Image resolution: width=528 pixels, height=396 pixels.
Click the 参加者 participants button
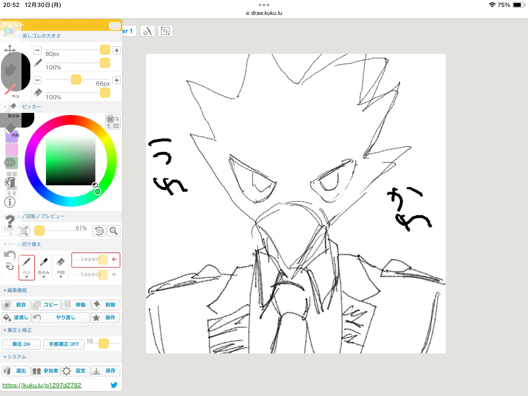coord(46,371)
